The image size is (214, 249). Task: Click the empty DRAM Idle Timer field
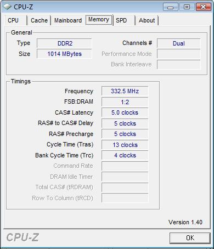[125, 177]
